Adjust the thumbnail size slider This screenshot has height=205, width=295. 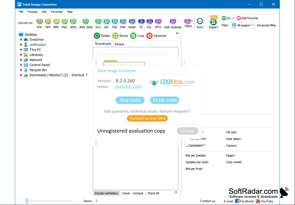point(27,201)
